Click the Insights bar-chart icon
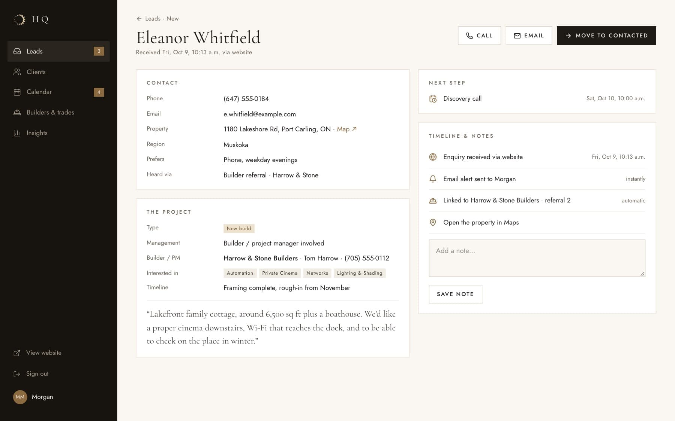675x421 pixels. click(x=17, y=133)
